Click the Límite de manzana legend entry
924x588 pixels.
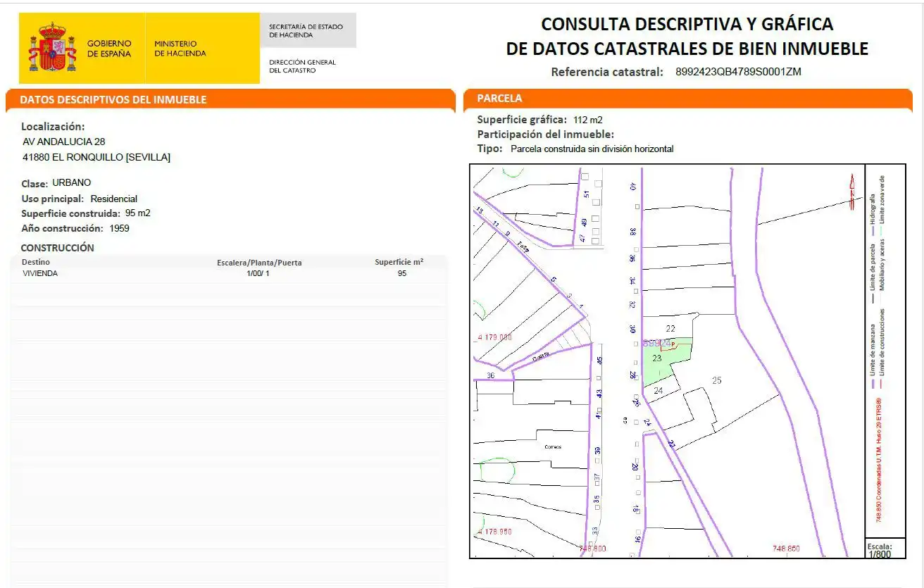coord(874,356)
